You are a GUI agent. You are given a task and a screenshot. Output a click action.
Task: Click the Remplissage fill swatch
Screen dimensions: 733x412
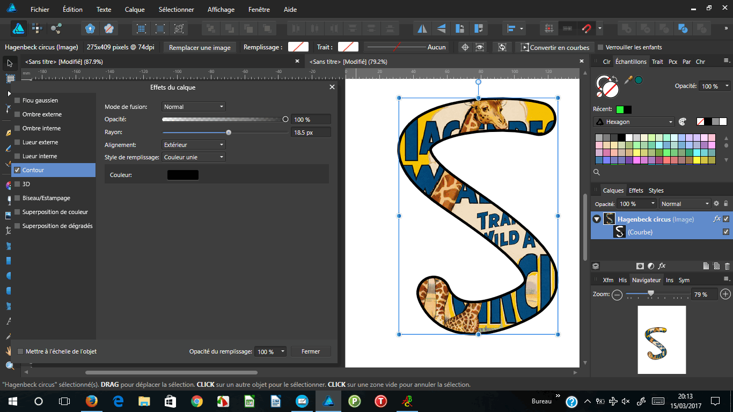point(298,47)
